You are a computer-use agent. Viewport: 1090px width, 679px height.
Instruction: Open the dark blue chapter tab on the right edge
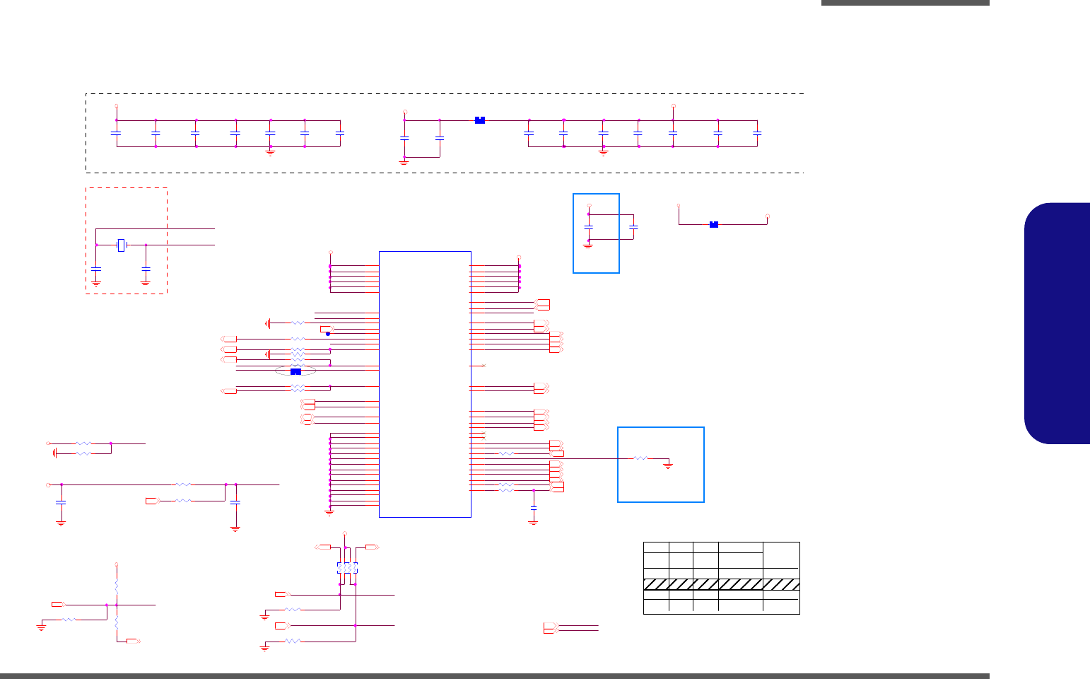1057,323
